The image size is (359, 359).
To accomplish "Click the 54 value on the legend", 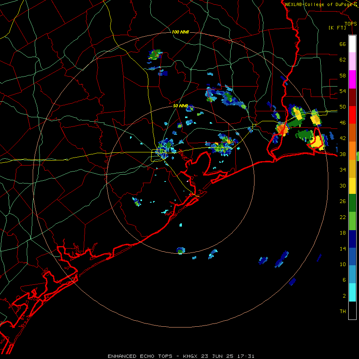I will coord(343,91).
